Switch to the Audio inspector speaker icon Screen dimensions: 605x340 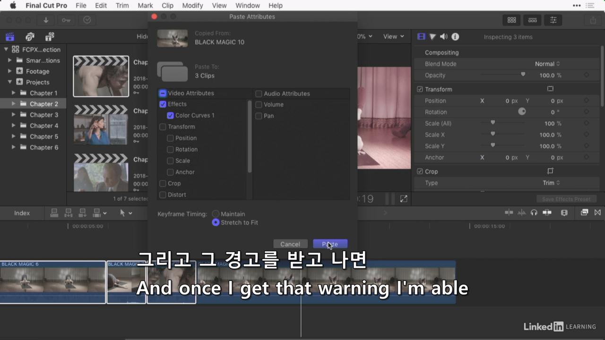point(443,36)
